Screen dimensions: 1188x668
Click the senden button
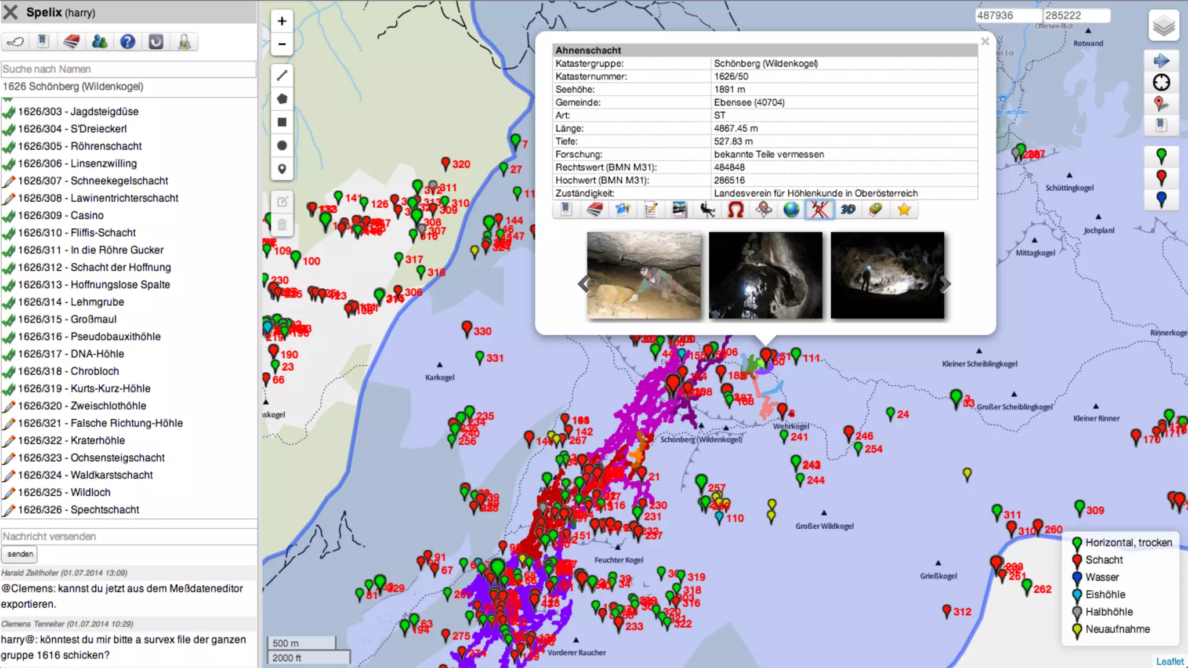click(20, 554)
